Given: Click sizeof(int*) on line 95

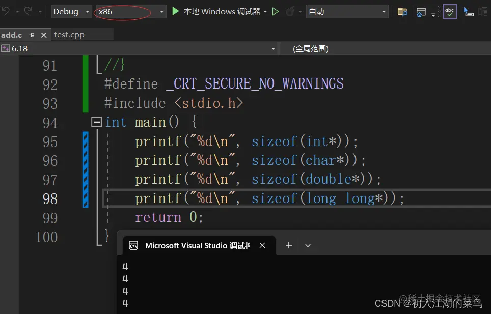Looking at the screenshot, I should point(301,141).
